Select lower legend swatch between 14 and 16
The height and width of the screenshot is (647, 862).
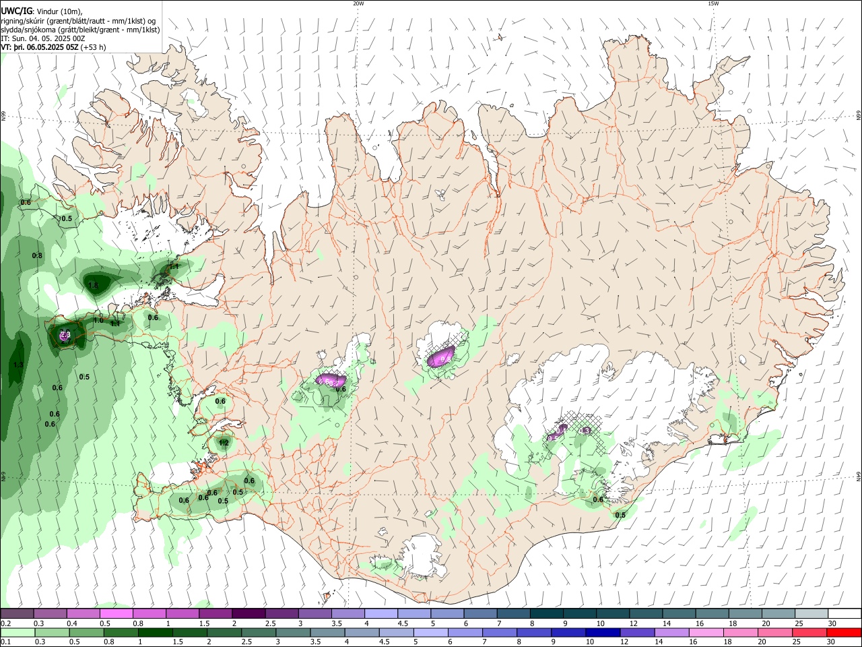click(x=671, y=633)
